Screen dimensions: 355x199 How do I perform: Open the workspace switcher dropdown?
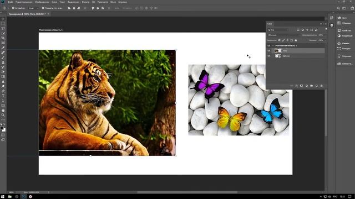344,8
